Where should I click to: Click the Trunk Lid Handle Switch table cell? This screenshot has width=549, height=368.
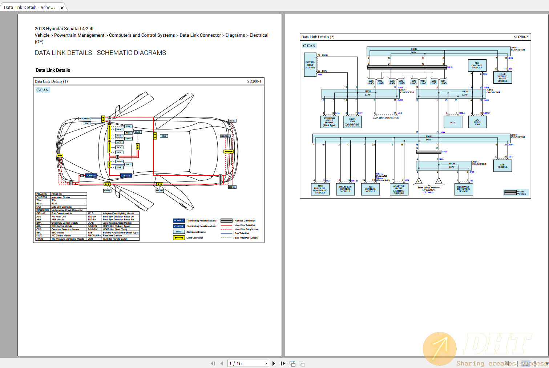coord(120,239)
